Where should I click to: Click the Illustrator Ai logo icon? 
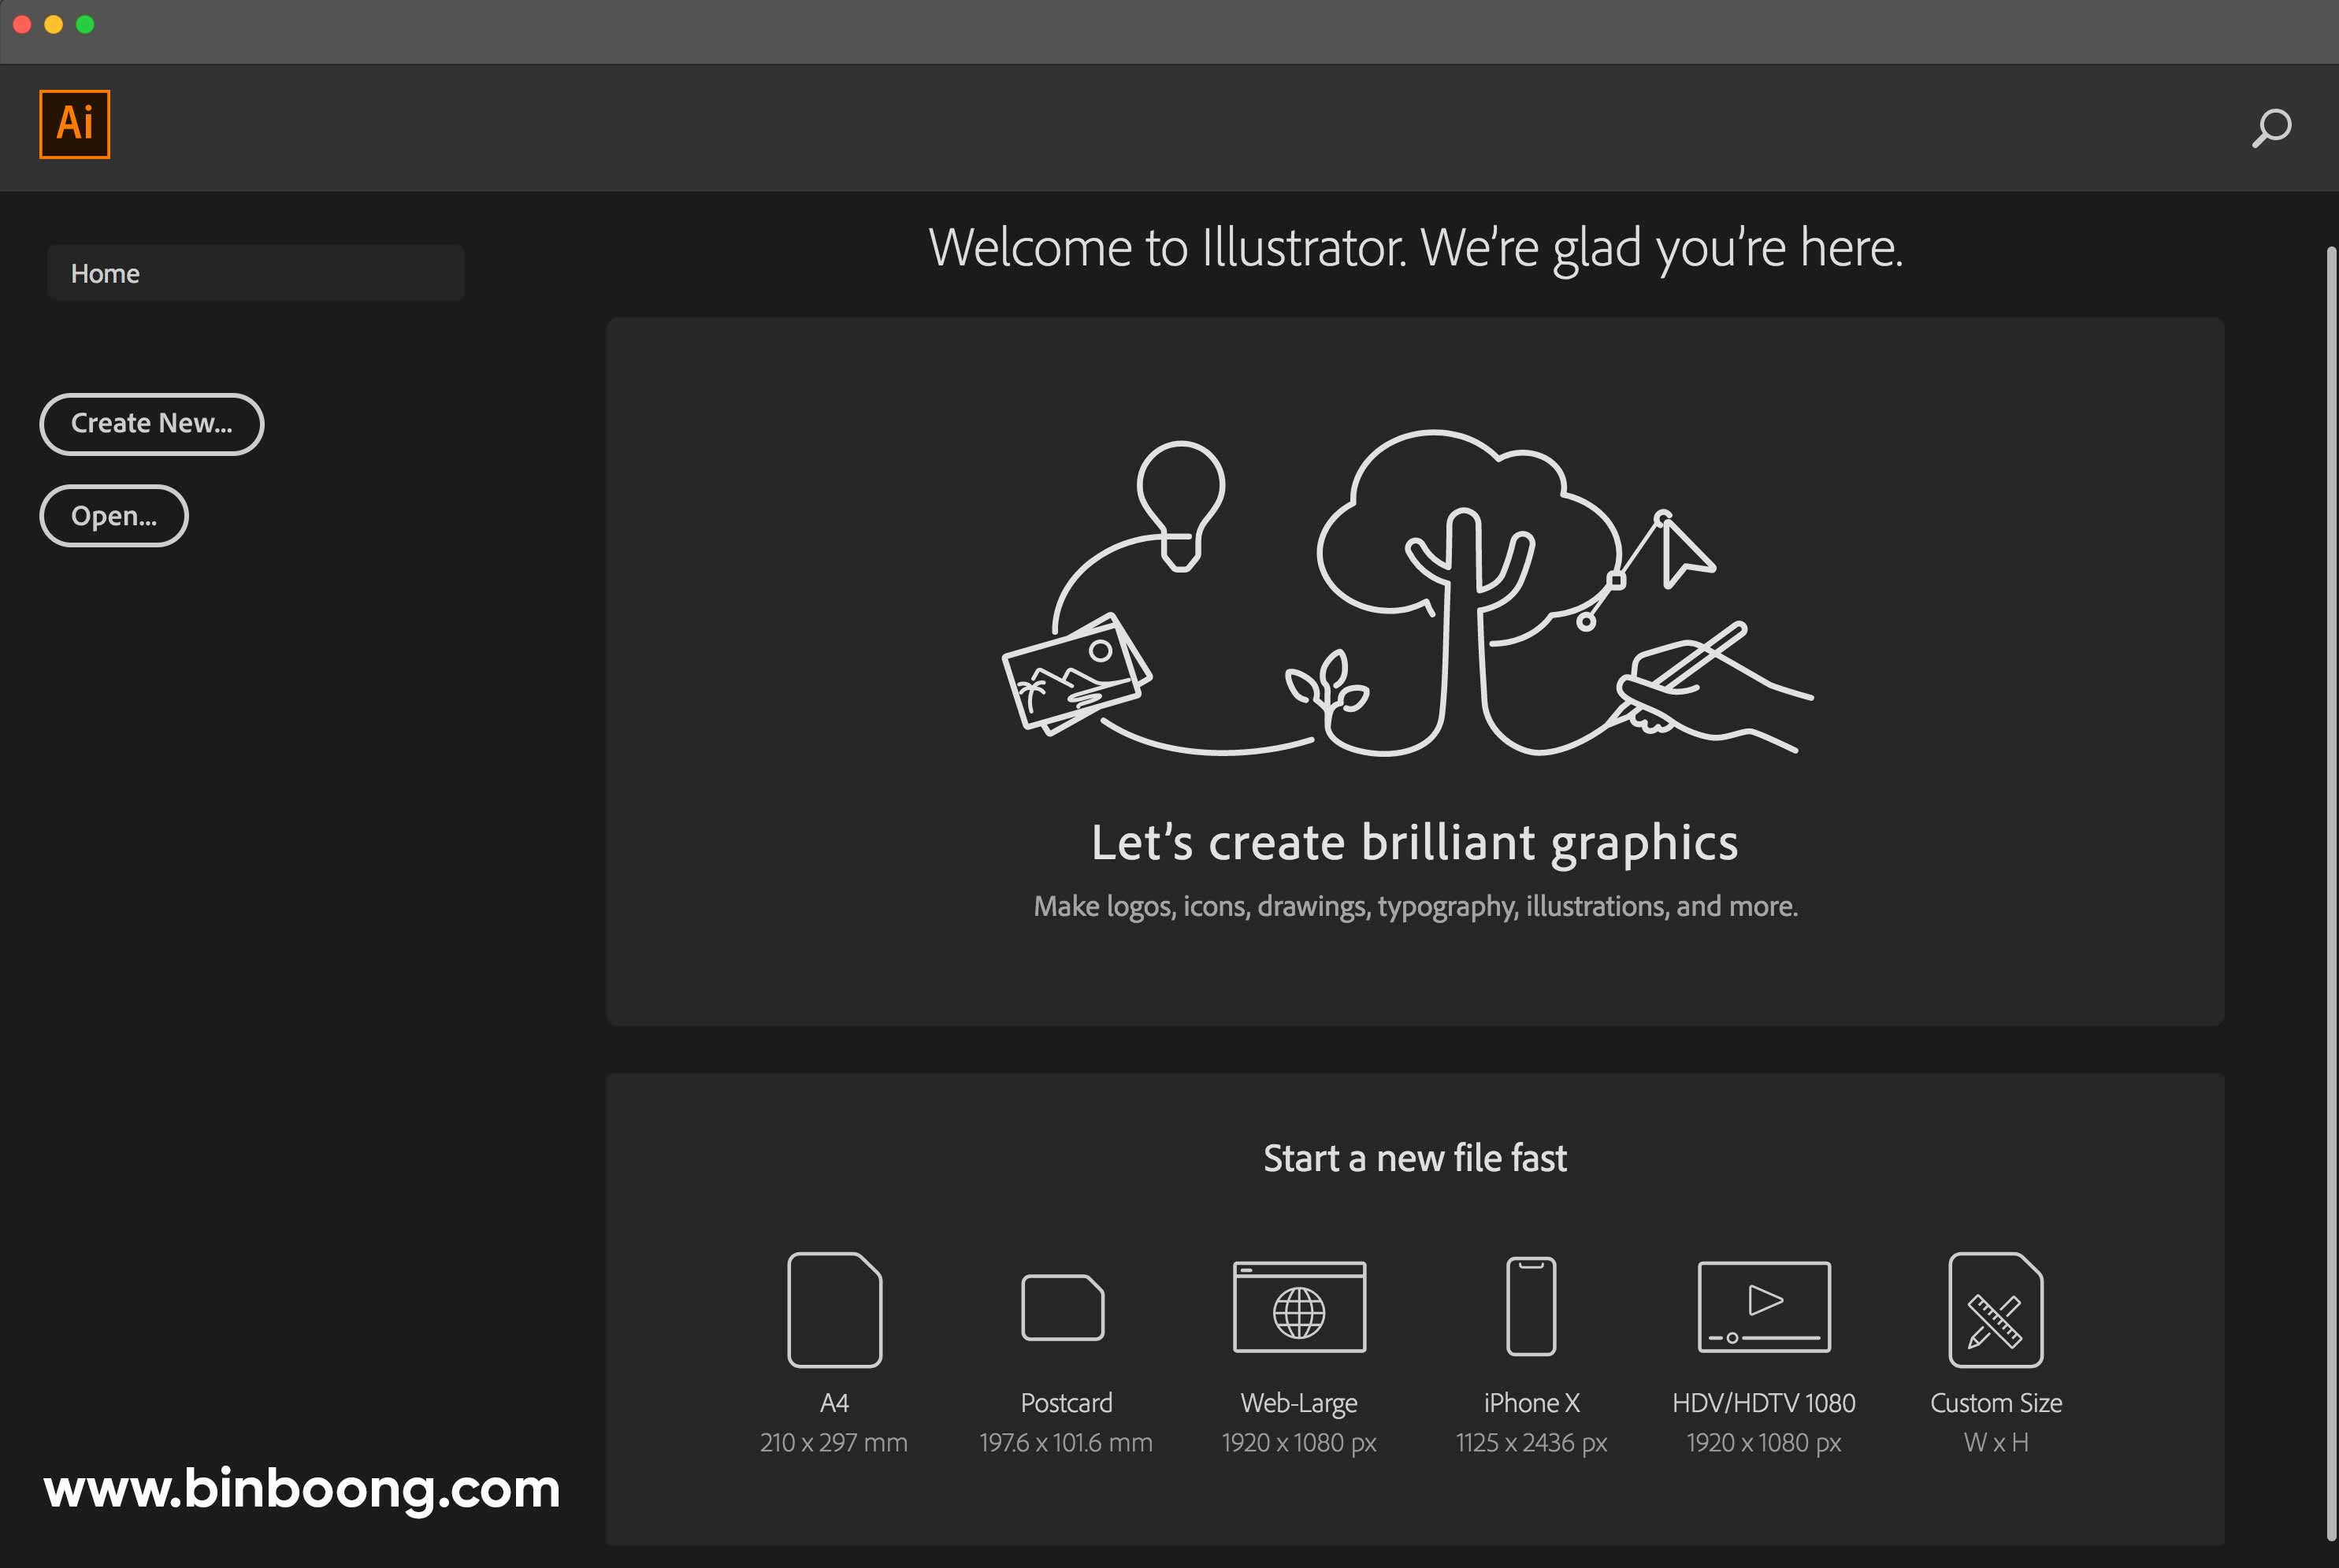75,124
